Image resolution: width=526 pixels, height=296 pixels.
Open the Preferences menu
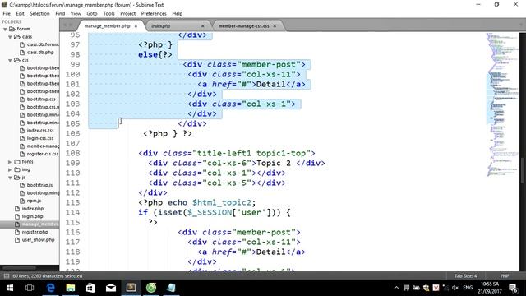point(154,13)
